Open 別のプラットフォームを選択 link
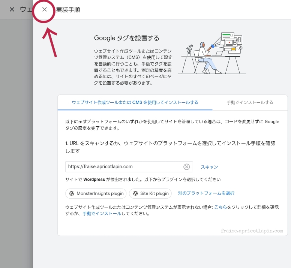 tap(206, 193)
